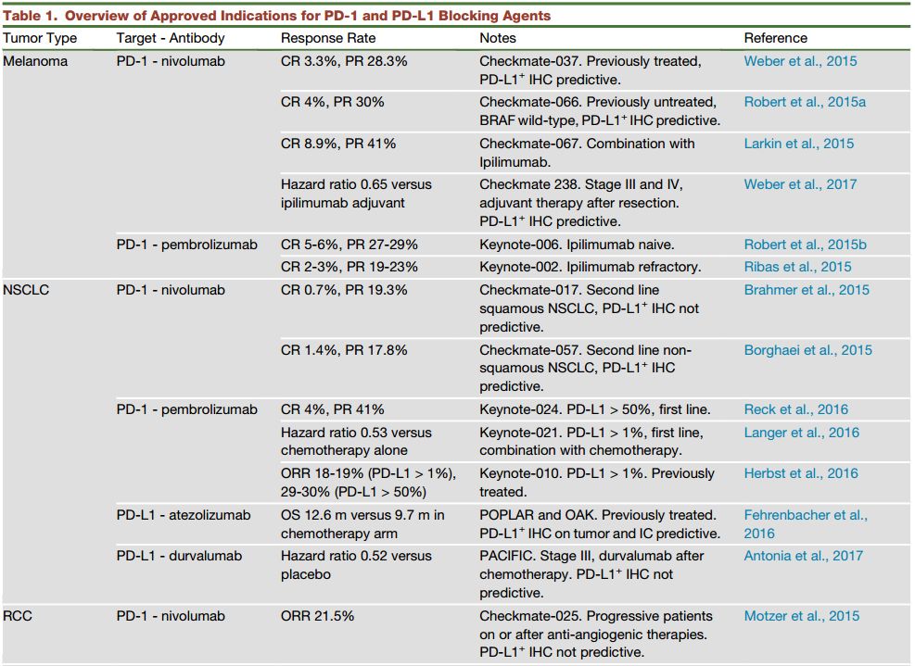The height and width of the screenshot is (666, 915).
Task: Select the Target - Antibody column header
Action: coord(171,39)
